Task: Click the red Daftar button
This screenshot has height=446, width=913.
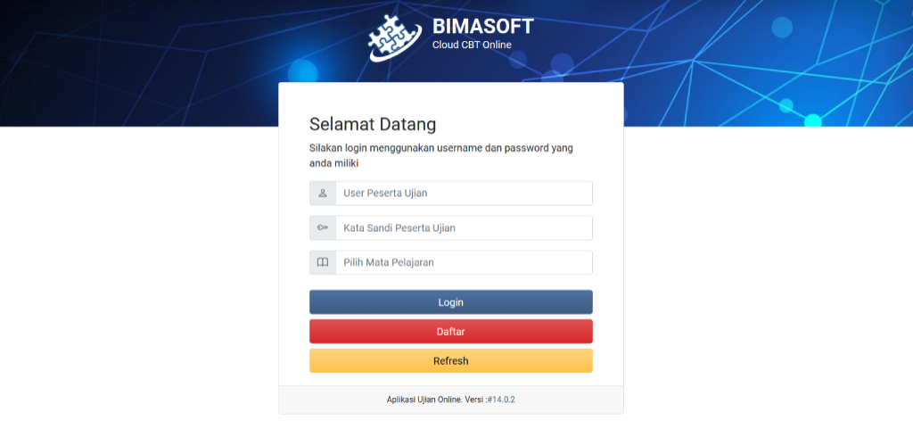Action: pyautogui.click(x=450, y=331)
